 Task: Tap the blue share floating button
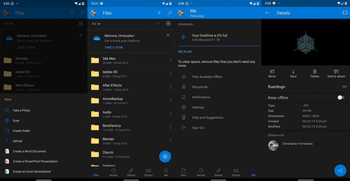pyautogui.click(x=340, y=170)
